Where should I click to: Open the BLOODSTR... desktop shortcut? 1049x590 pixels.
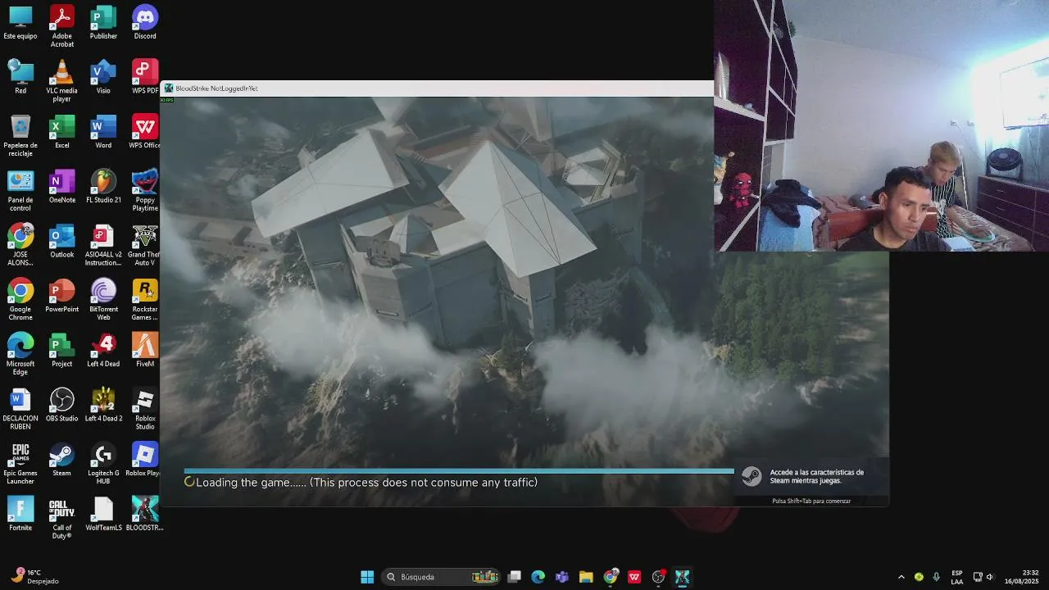[x=145, y=515]
